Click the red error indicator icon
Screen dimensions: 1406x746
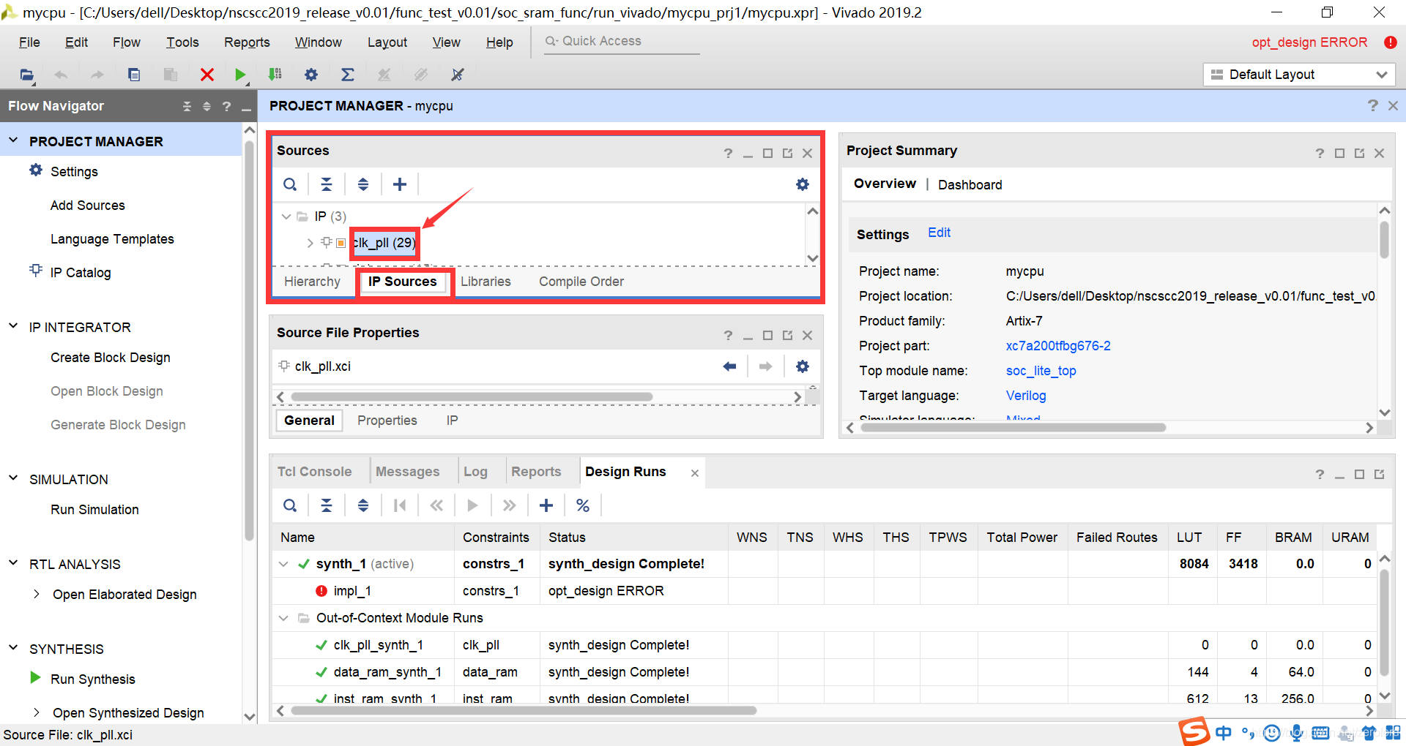point(1391,42)
